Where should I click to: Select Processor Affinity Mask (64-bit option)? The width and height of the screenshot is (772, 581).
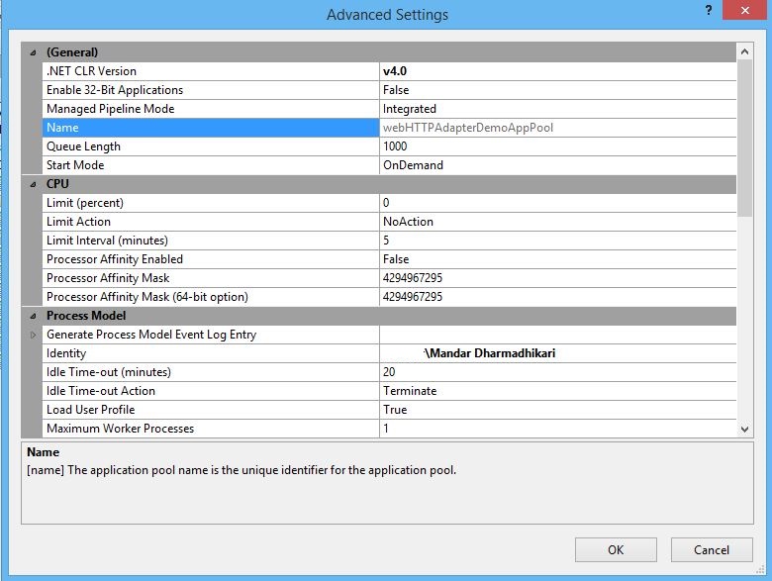tap(211, 297)
